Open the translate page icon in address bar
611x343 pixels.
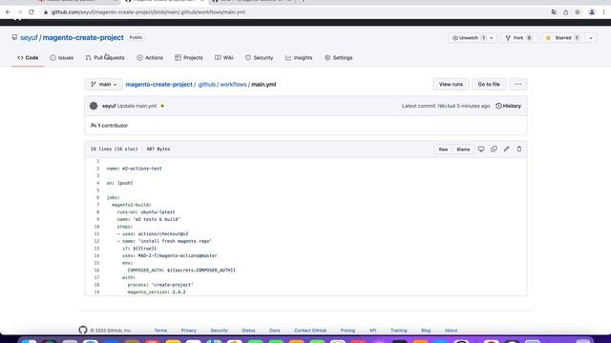click(x=554, y=12)
